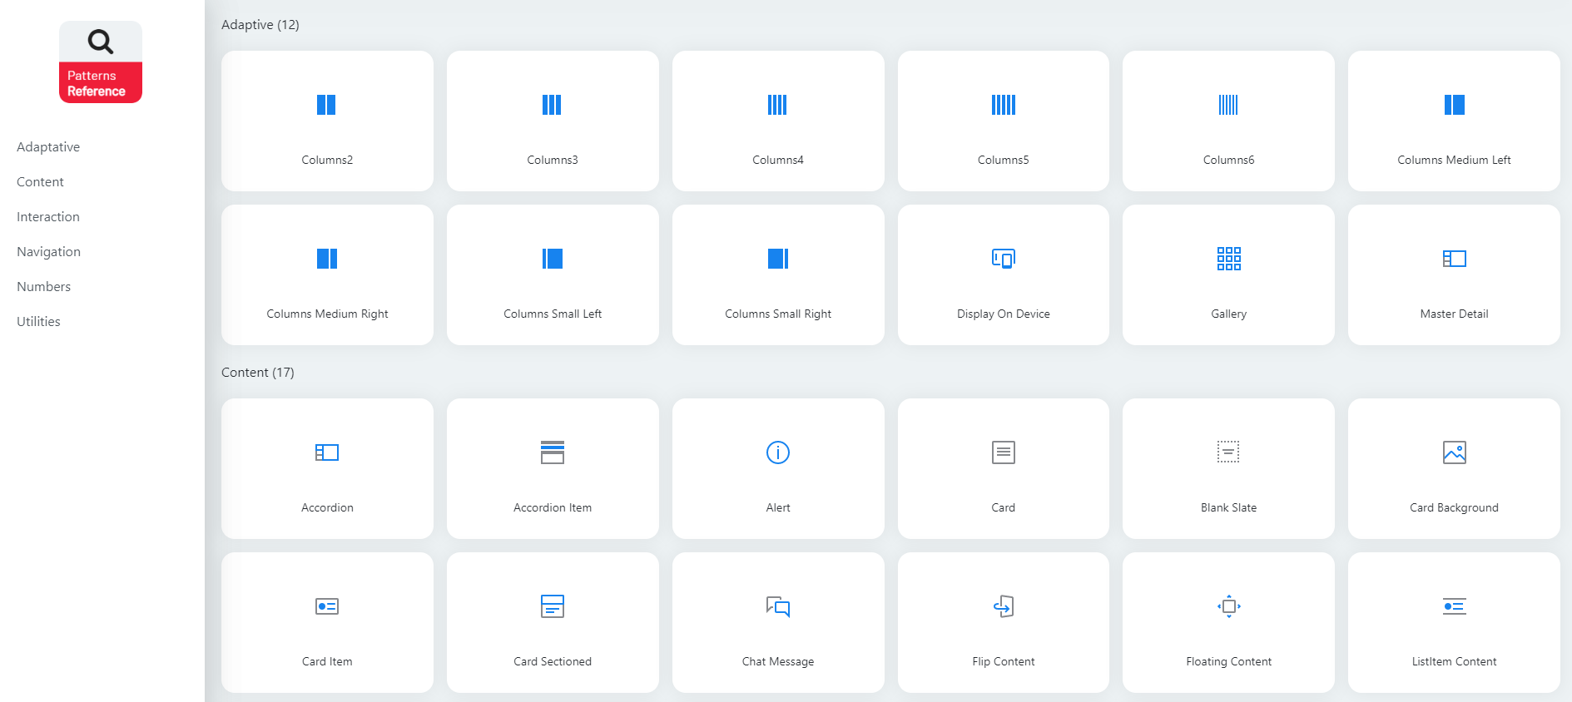Screen dimensions: 1572x702
Task: Select the Columns Small Right icon
Action: click(778, 259)
